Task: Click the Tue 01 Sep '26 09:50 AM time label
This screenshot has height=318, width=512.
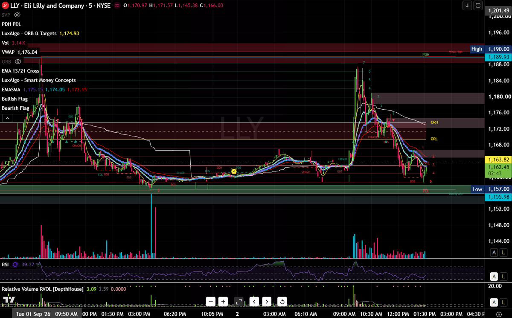Action: tap(47, 314)
